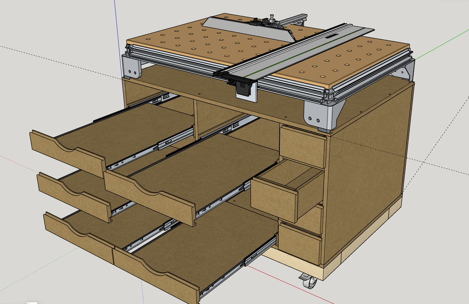Select the black rail clamp at the worktop's front edge
This screenshot has width=469, height=304.
tap(244, 87)
